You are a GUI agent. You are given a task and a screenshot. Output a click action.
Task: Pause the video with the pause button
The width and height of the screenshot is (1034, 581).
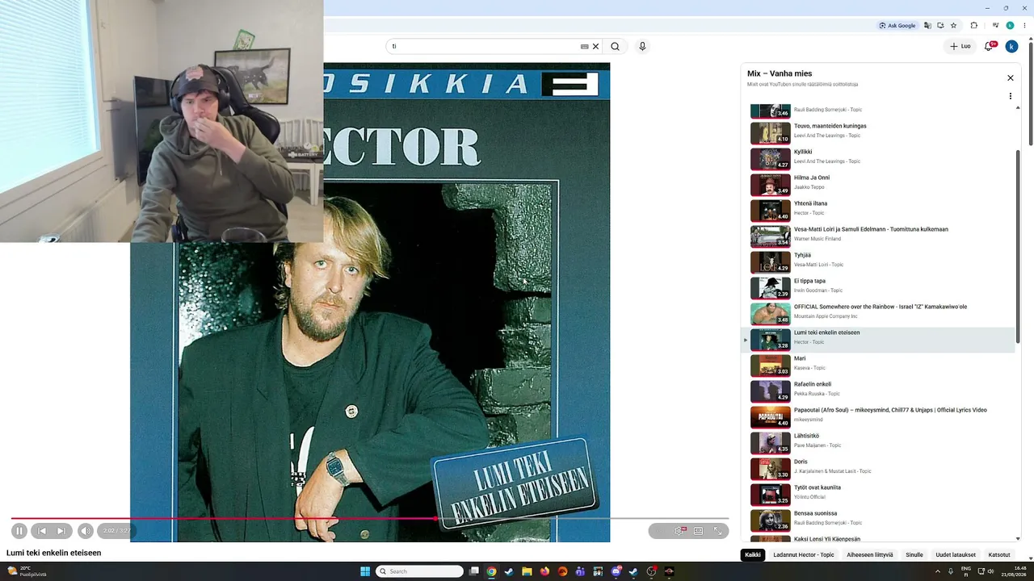pyautogui.click(x=19, y=530)
